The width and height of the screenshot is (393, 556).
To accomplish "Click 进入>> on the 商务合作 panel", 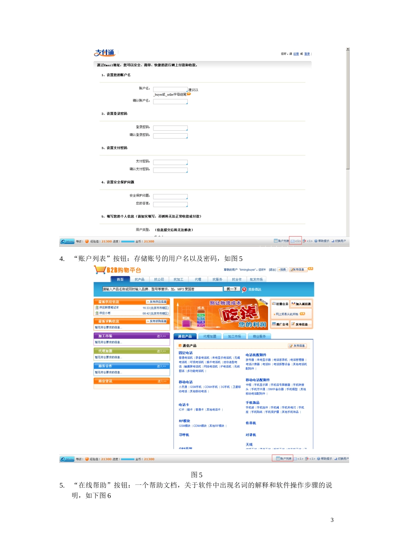I will click(161, 366).
